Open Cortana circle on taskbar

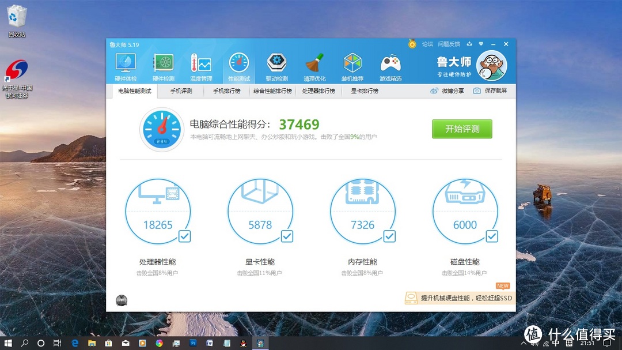(41, 343)
